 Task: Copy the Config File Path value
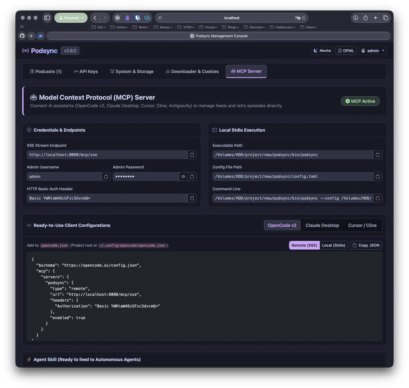coord(378,176)
